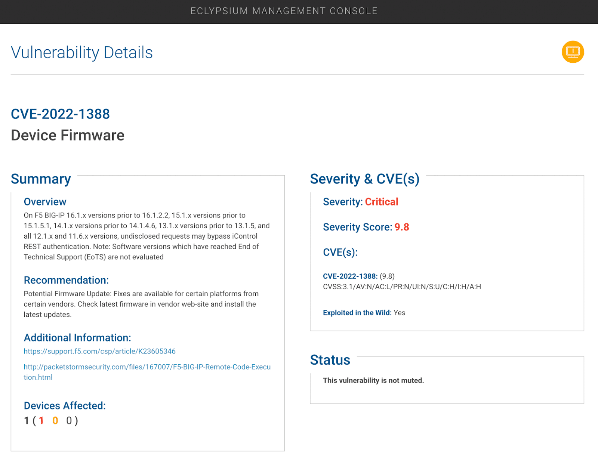Open the packetstormsecurity Remote Code Execution link
598x461 pixels.
click(147, 372)
